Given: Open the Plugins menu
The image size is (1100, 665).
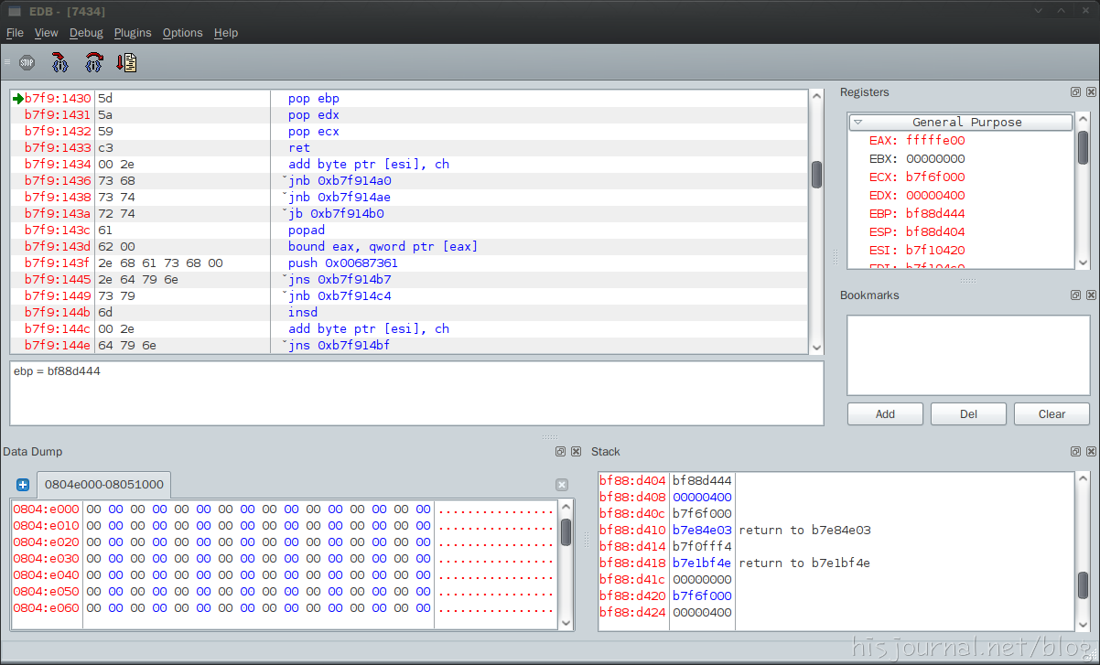Looking at the screenshot, I should click(x=133, y=33).
